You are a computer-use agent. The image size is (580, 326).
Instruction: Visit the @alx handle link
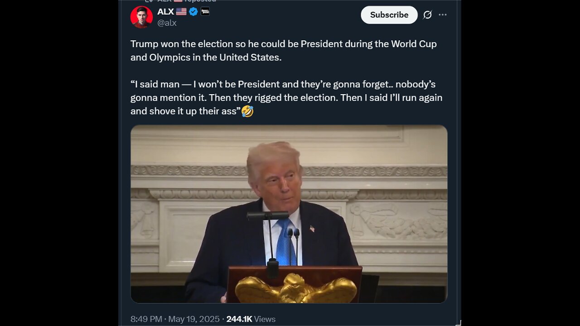167,23
